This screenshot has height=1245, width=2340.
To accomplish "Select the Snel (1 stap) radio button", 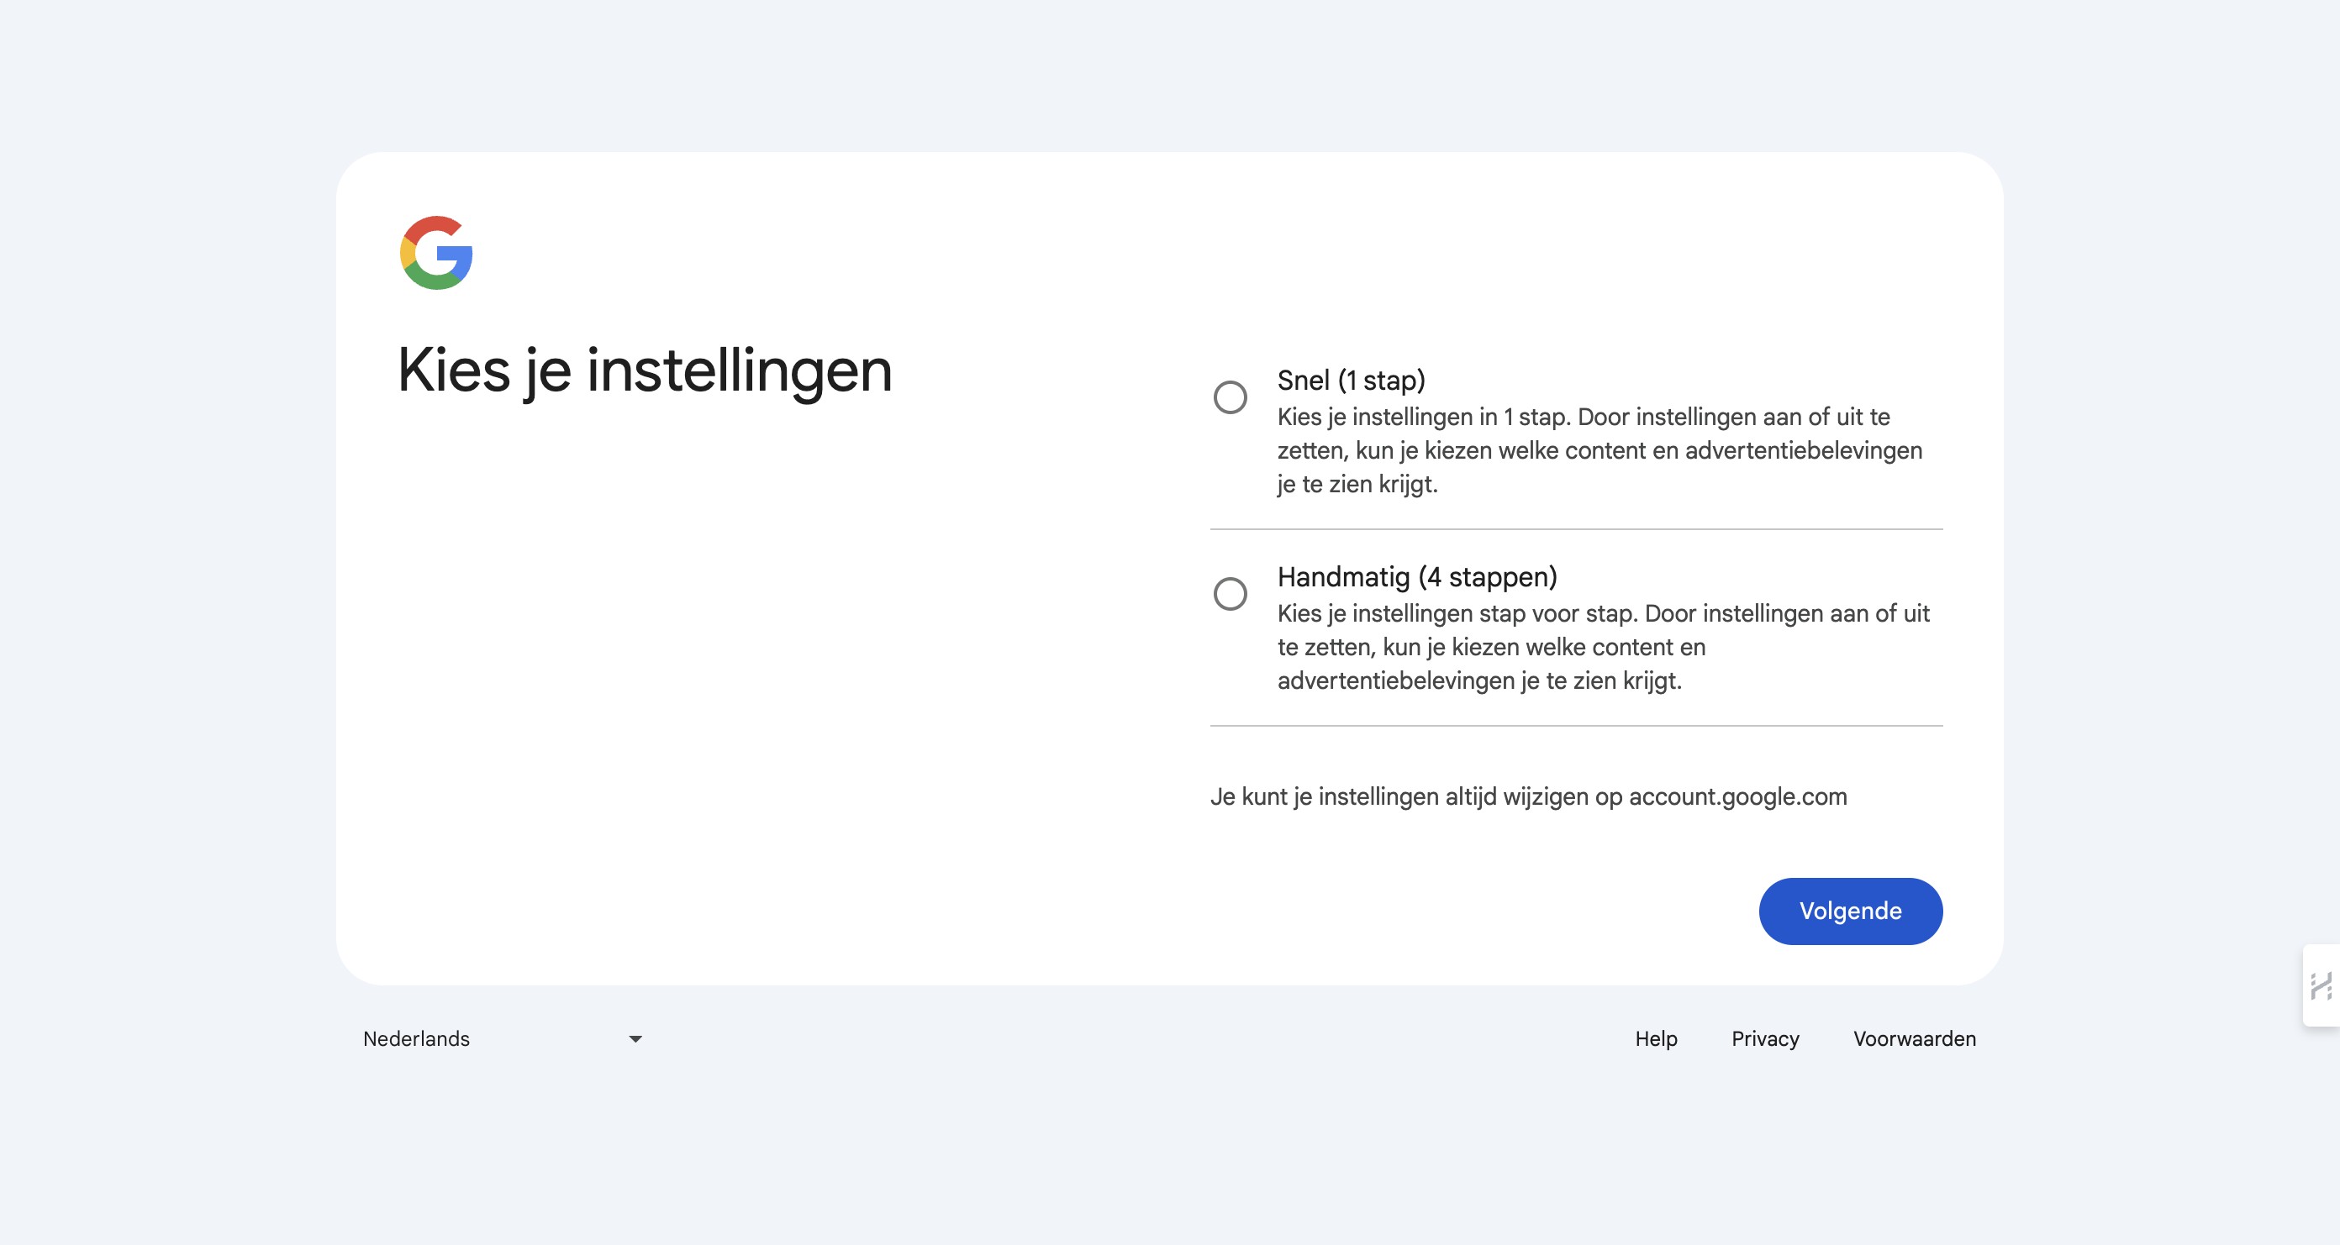I will (x=1230, y=397).
